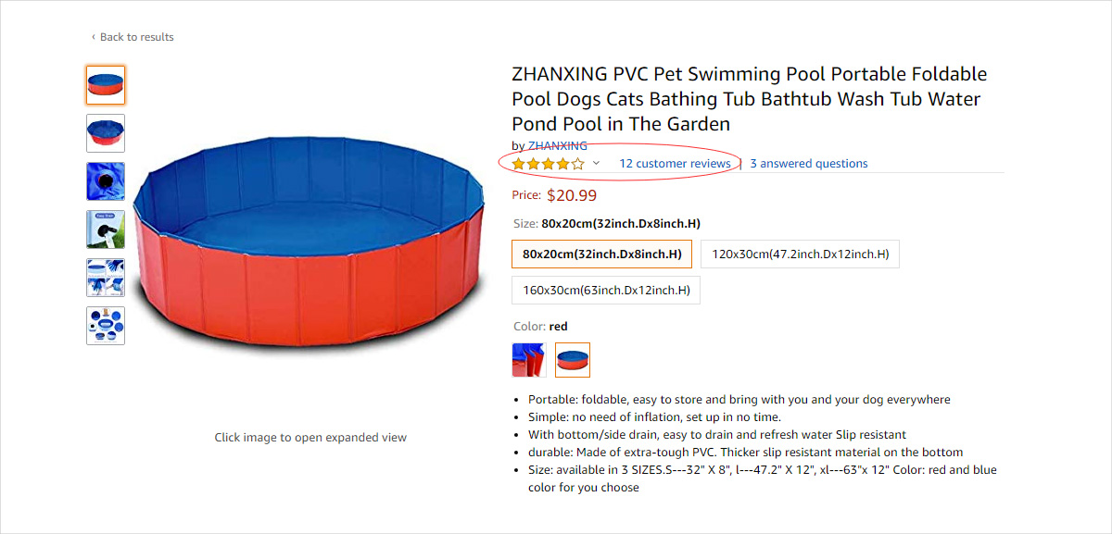Pick the selected red pool color swatch
This screenshot has height=534, width=1112.
click(x=573, y=360)
